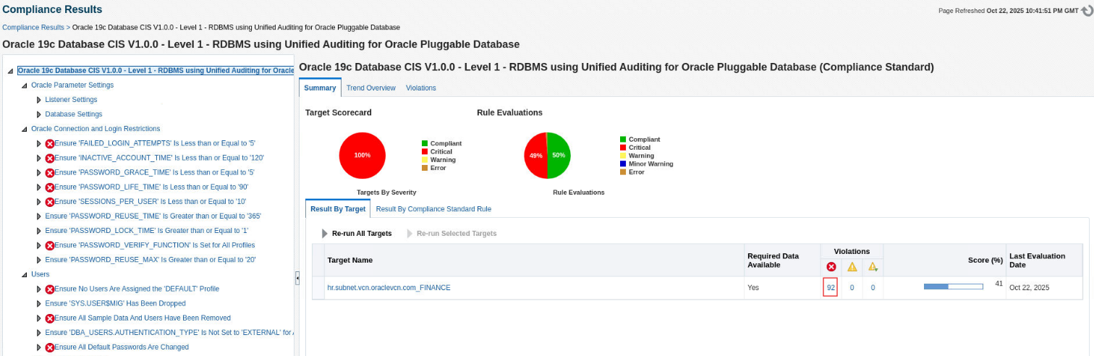Collapse the left tree panel splitter
The image size is (1094, 356).
click(x=297, y=278)
